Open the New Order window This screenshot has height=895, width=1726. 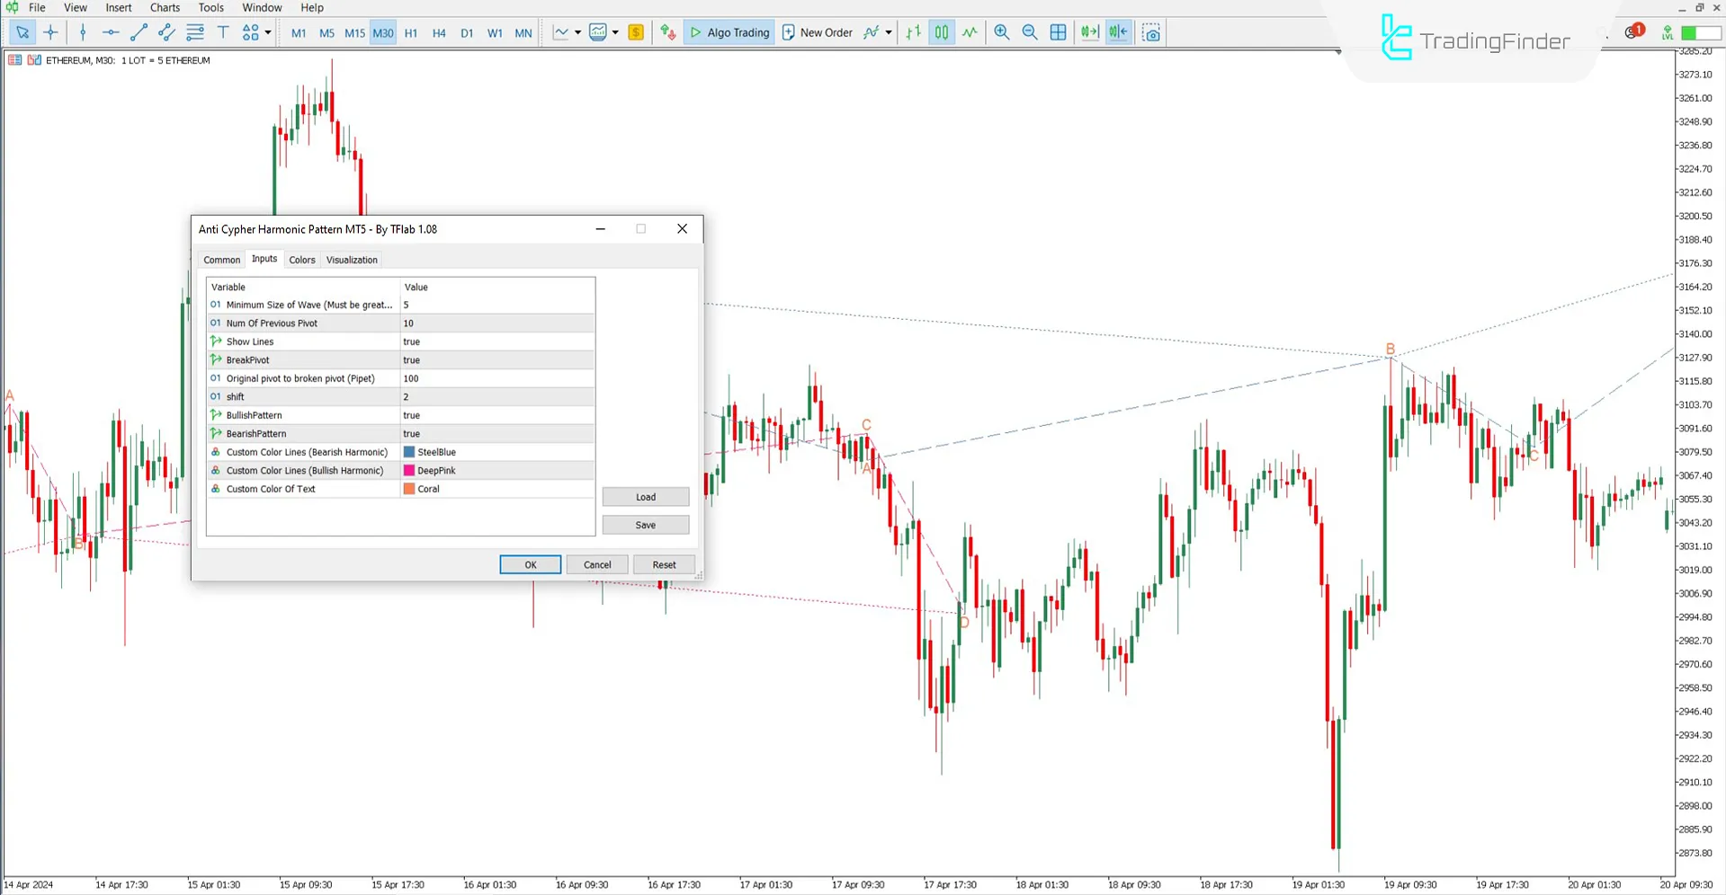click(x=817, y=32)
